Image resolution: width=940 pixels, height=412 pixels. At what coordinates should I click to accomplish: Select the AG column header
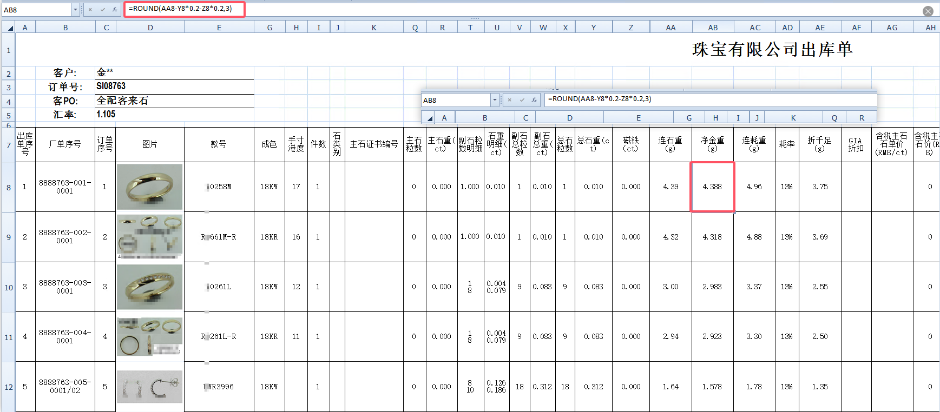pyautogui.click(x=892, y=28)
